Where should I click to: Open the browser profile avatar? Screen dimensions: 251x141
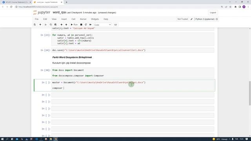[244, 7]
